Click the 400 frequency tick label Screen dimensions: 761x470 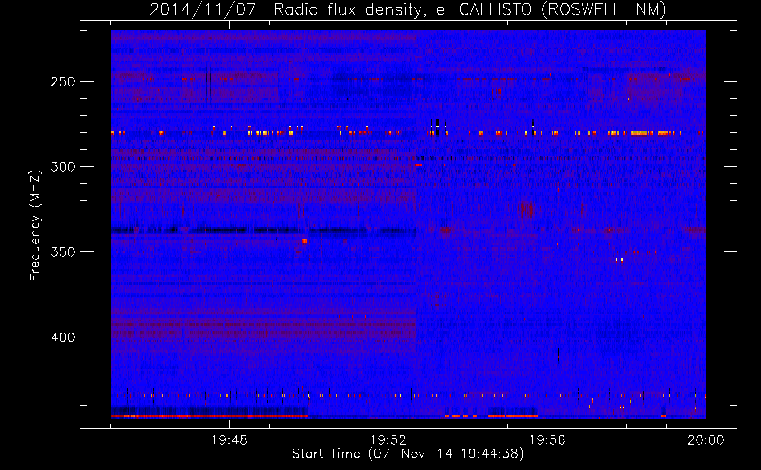(x=63, y=337)
